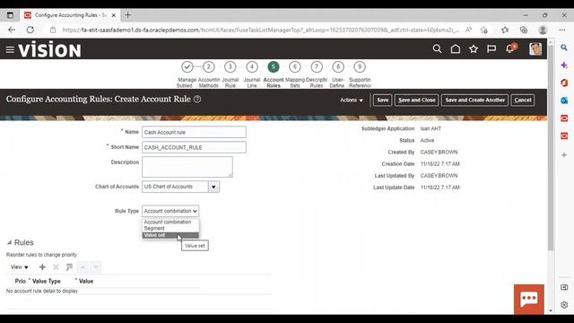Click the Name input field
Screen dimensions: 574x323
[194, 132]
